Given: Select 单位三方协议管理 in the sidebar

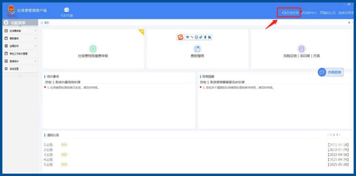Looking at the screenshot, I should pyautogui.click(x=18, y=54).
